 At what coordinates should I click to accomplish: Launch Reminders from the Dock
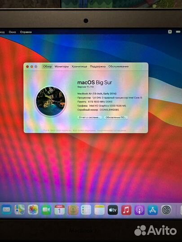pyautogui.click(x=86, y=210)
